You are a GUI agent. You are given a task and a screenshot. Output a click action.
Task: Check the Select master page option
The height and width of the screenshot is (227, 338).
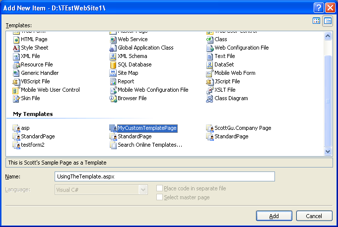click(x=160, y=197)
